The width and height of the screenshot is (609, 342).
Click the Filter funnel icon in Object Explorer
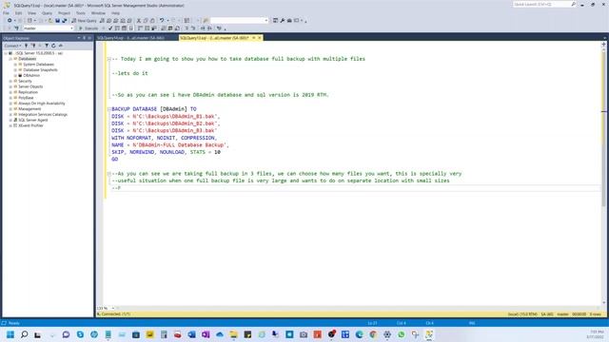[x=47, y=46]
